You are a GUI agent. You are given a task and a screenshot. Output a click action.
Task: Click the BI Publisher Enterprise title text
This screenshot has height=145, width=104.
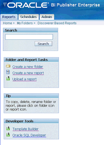coord(75,5)
